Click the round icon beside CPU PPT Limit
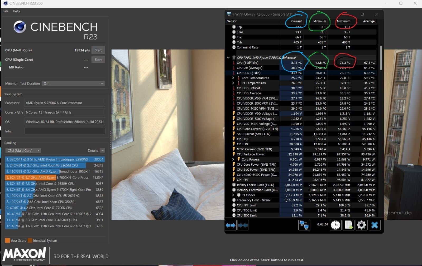422x266 pixels. point(234,205)
